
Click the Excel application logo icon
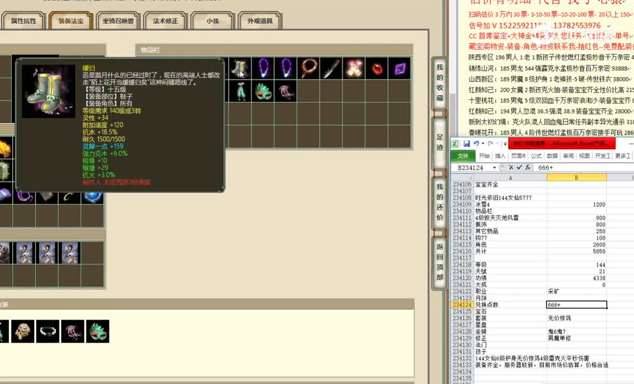(455, 143)
